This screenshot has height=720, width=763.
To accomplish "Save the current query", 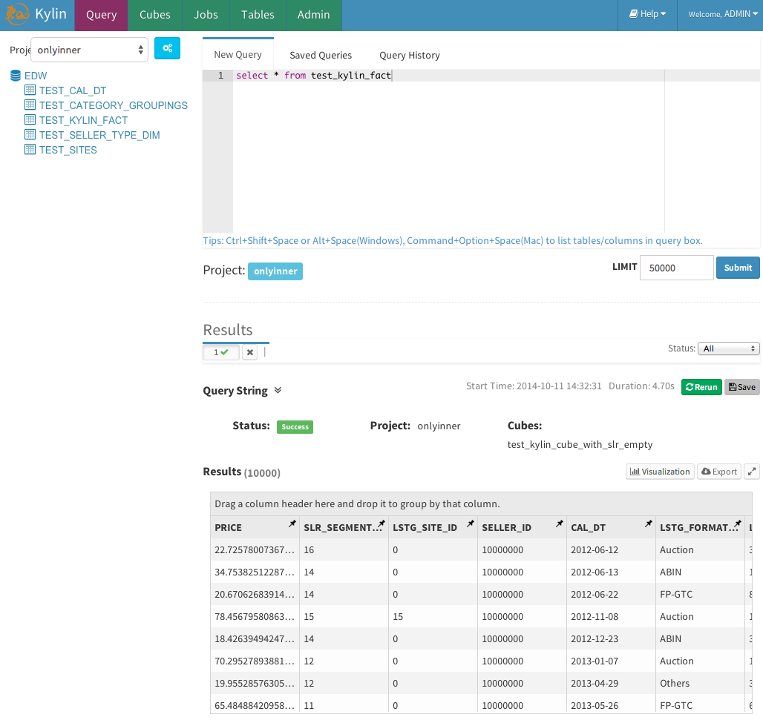I will click(741, 387).
